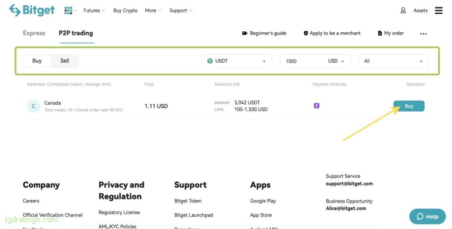Select the Buy toggle option
452x229 pixels.
pyautogui.click(x=37, y=61)
